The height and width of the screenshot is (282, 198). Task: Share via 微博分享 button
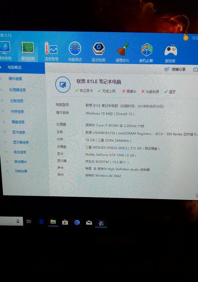coord(175,69)
